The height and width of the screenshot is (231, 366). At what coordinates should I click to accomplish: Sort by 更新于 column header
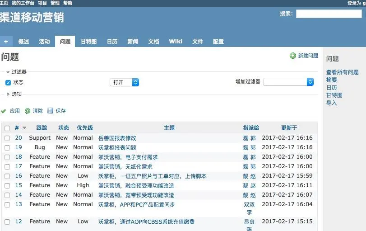click(289, 128)
